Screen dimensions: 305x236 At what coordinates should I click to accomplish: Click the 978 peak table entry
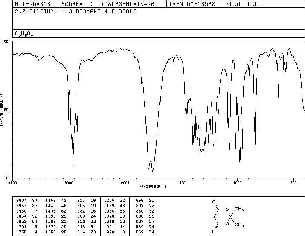point(116,232)
